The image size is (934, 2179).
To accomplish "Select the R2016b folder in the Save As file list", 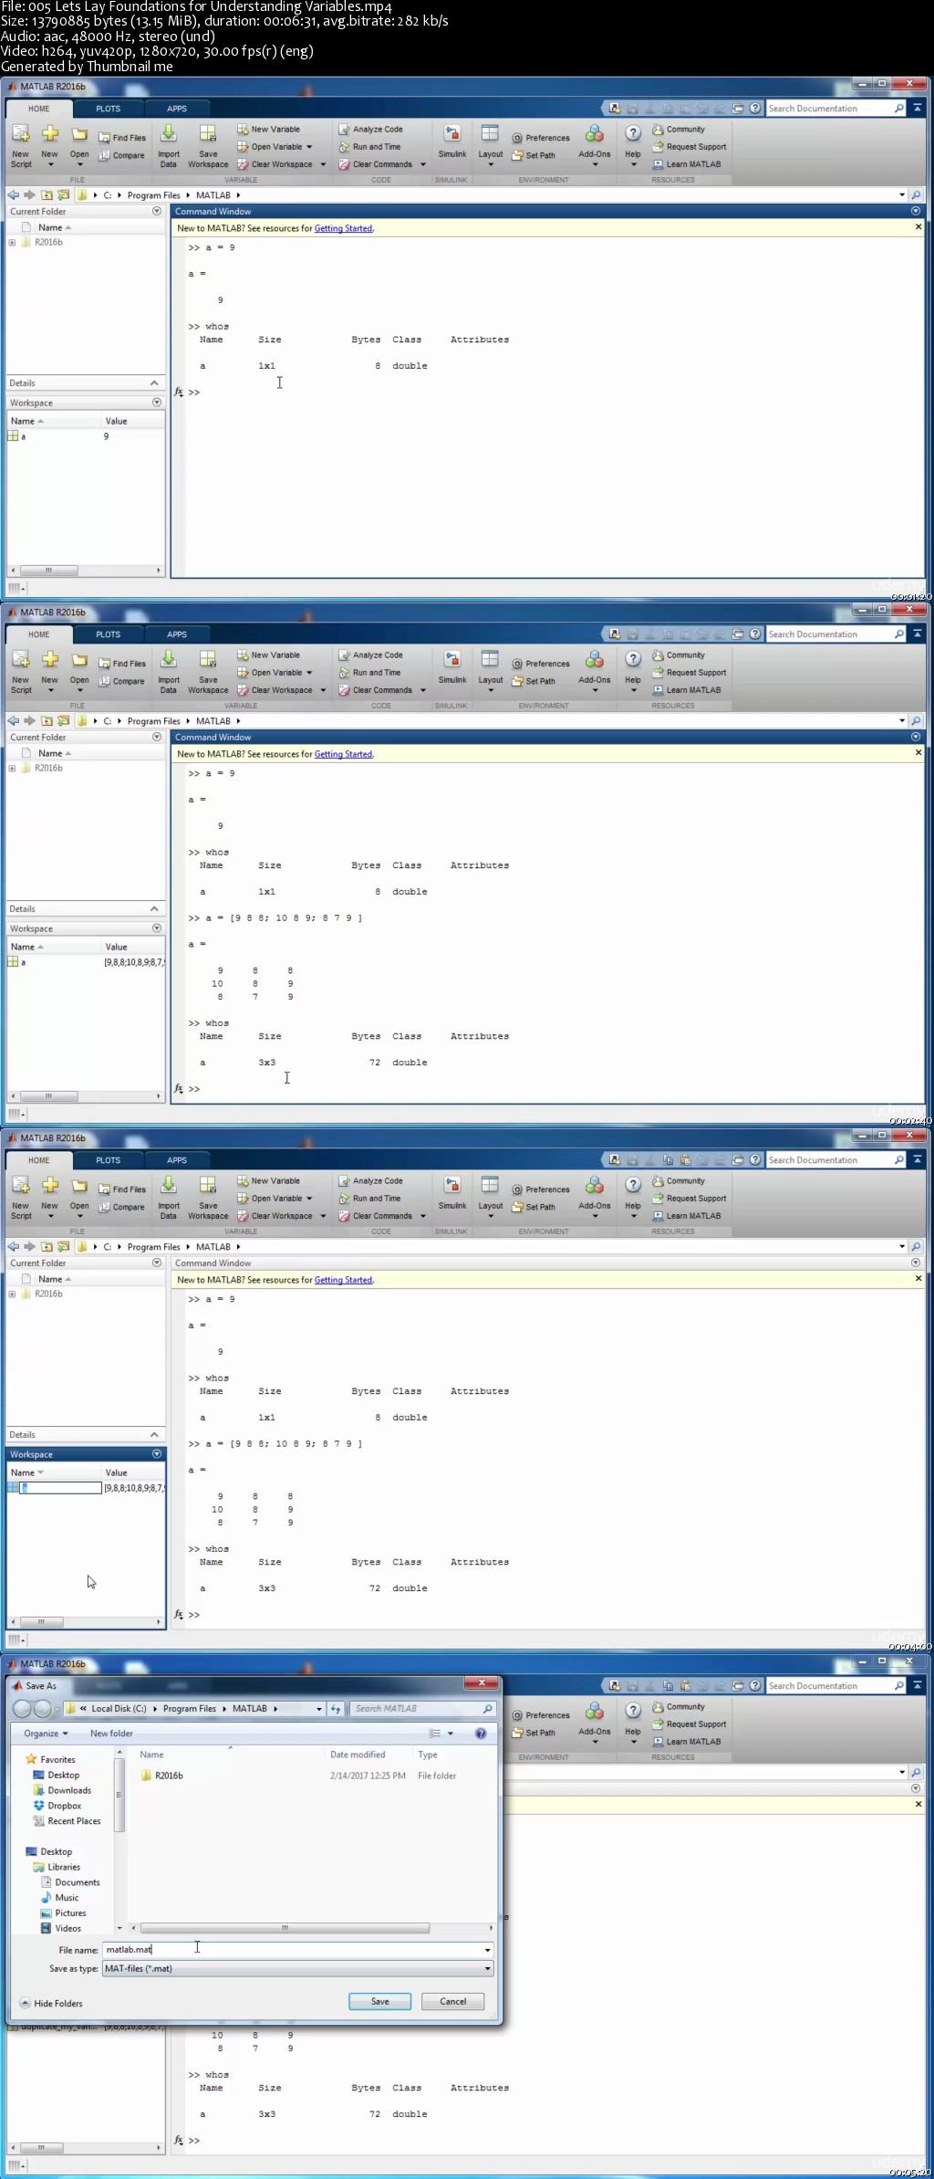I will point(162,1776).
